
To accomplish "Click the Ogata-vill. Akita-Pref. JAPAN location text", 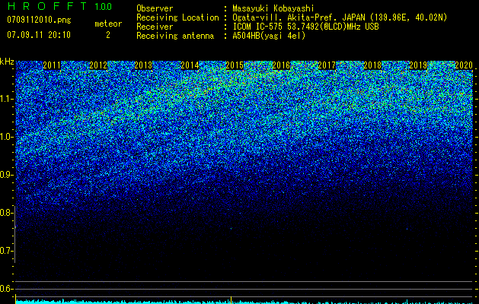I will click(340, 17).
